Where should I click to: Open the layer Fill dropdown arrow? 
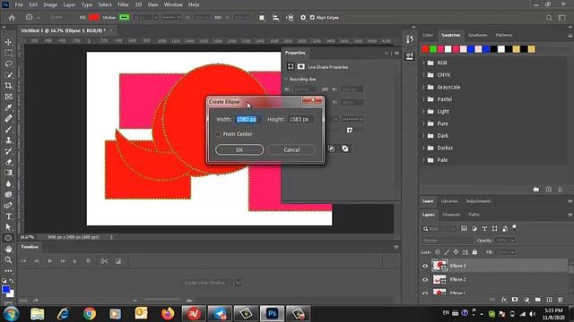512,252
